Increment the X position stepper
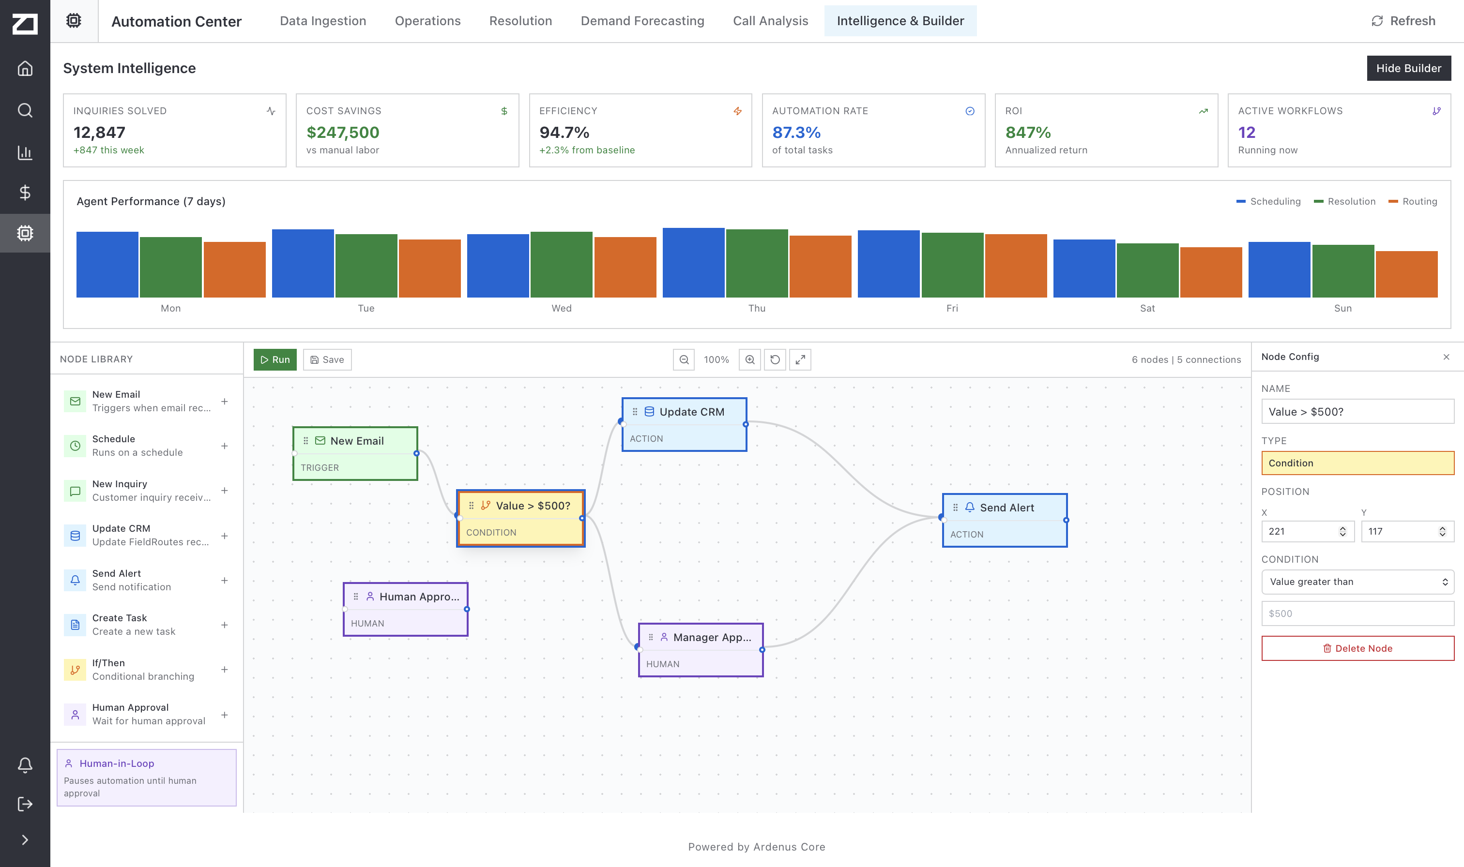The image size is (1464, 867). click(x=1342, y=528)
